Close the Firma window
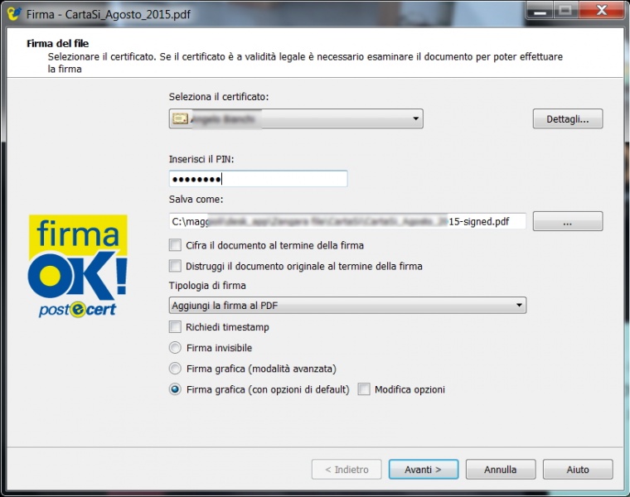The height and width of the screenshot is (497, 630). pos(602,11)
